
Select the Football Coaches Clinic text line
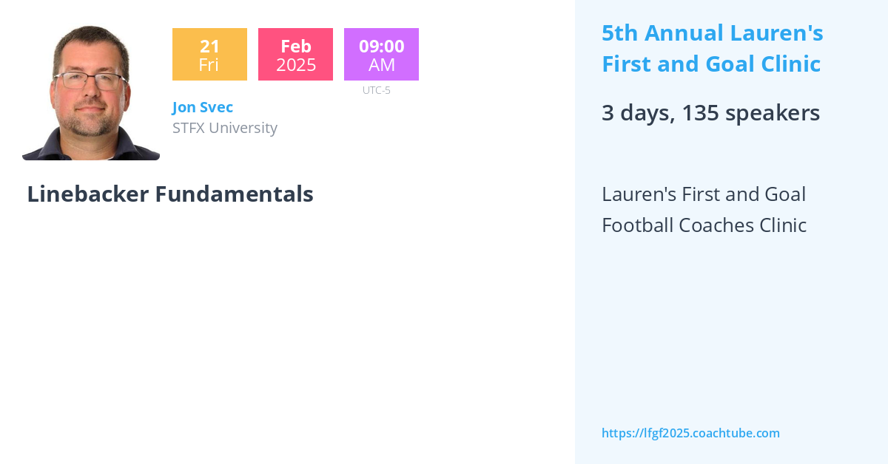[704, 225]
